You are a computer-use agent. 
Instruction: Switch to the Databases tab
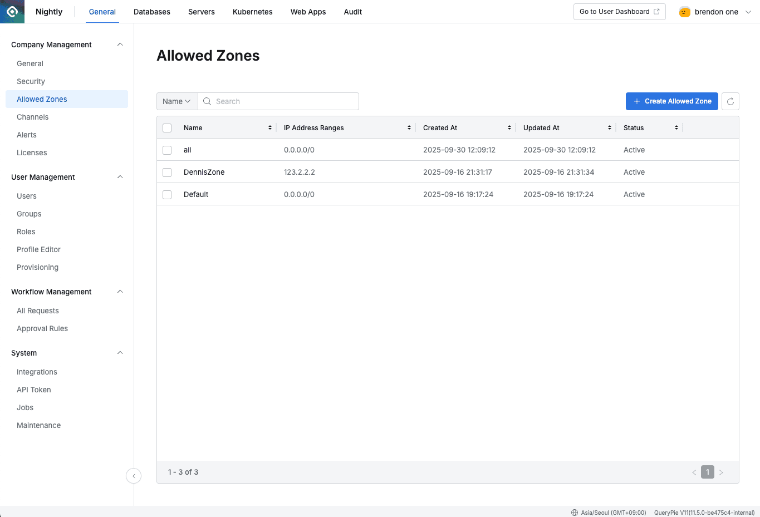click(x=151, y=12)
